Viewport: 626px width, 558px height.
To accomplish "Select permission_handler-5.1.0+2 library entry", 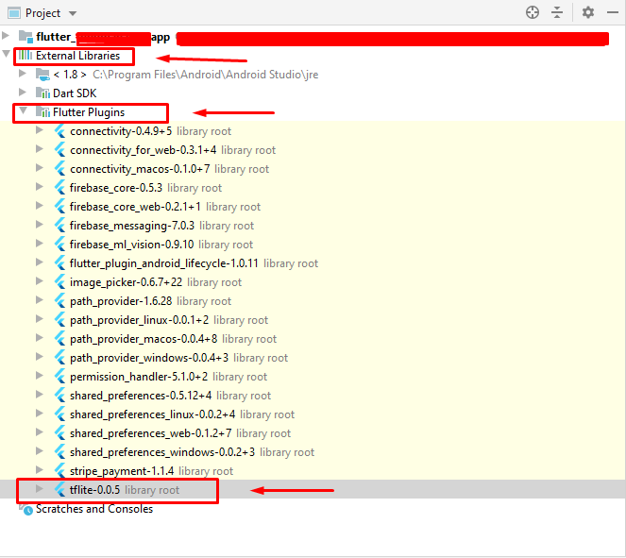I will 135,377.
